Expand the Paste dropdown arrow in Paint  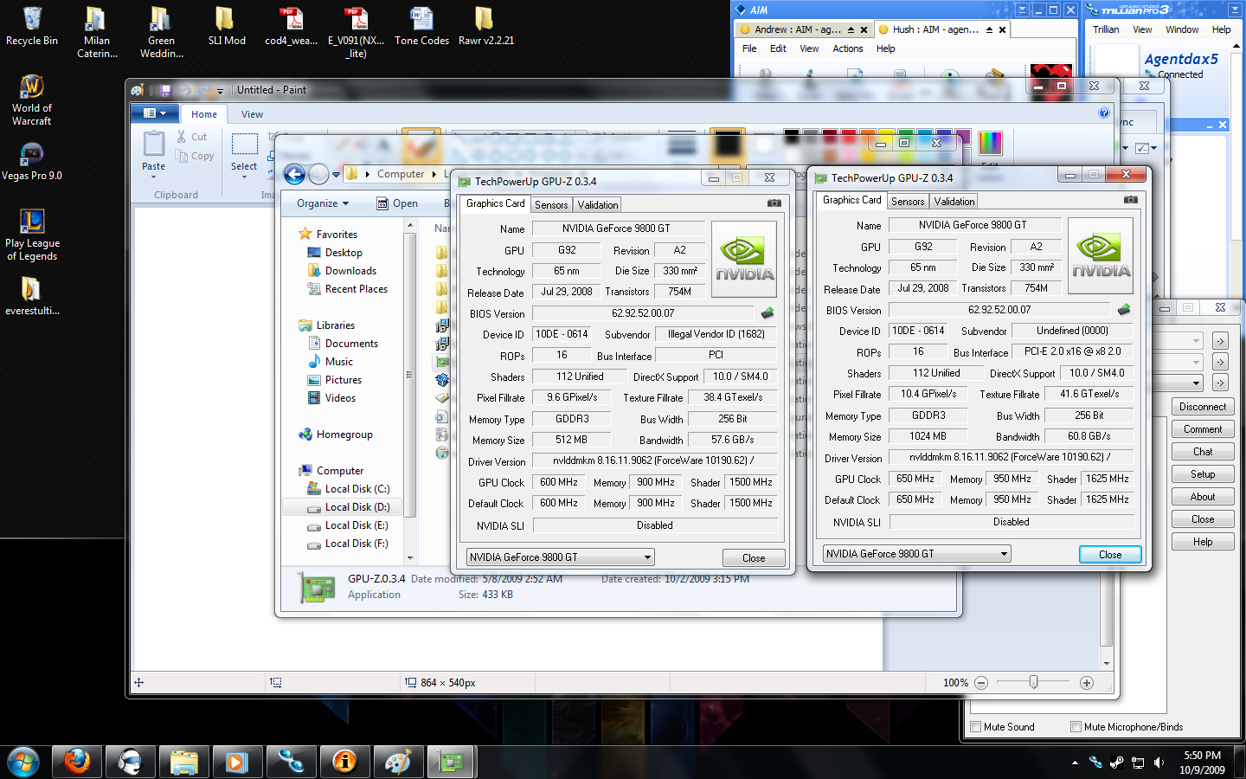154,176
